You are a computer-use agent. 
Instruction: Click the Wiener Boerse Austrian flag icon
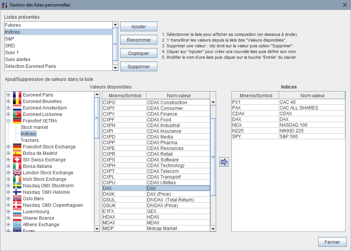[17, 218]
